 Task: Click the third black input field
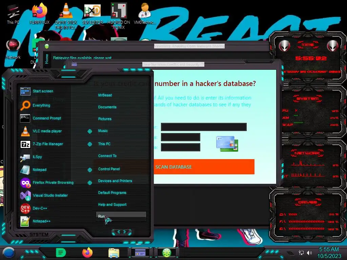pyautogui.click(x=181, y=147)
